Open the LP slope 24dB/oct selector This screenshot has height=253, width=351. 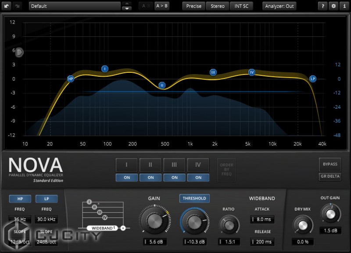[47, 242]
